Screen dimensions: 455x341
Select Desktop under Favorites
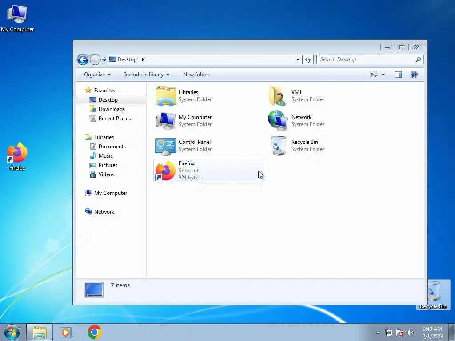click(112, 100)
